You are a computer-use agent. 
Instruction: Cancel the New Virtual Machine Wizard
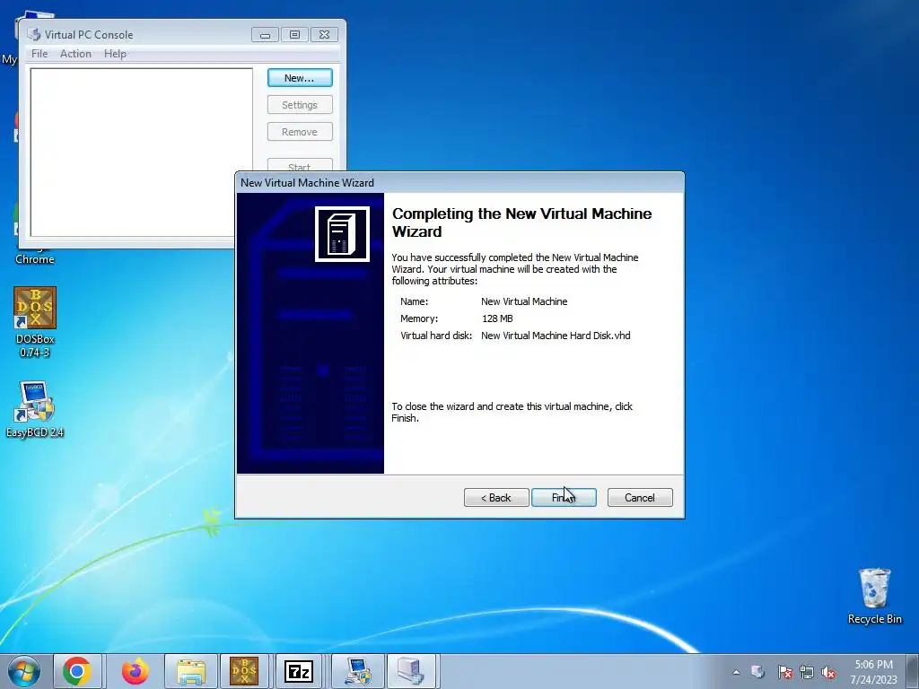(x=640, y=497)
